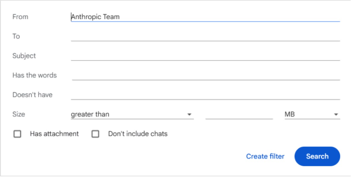
Task: Click the From field containing Anthropic Team
Action: point(205,17)
